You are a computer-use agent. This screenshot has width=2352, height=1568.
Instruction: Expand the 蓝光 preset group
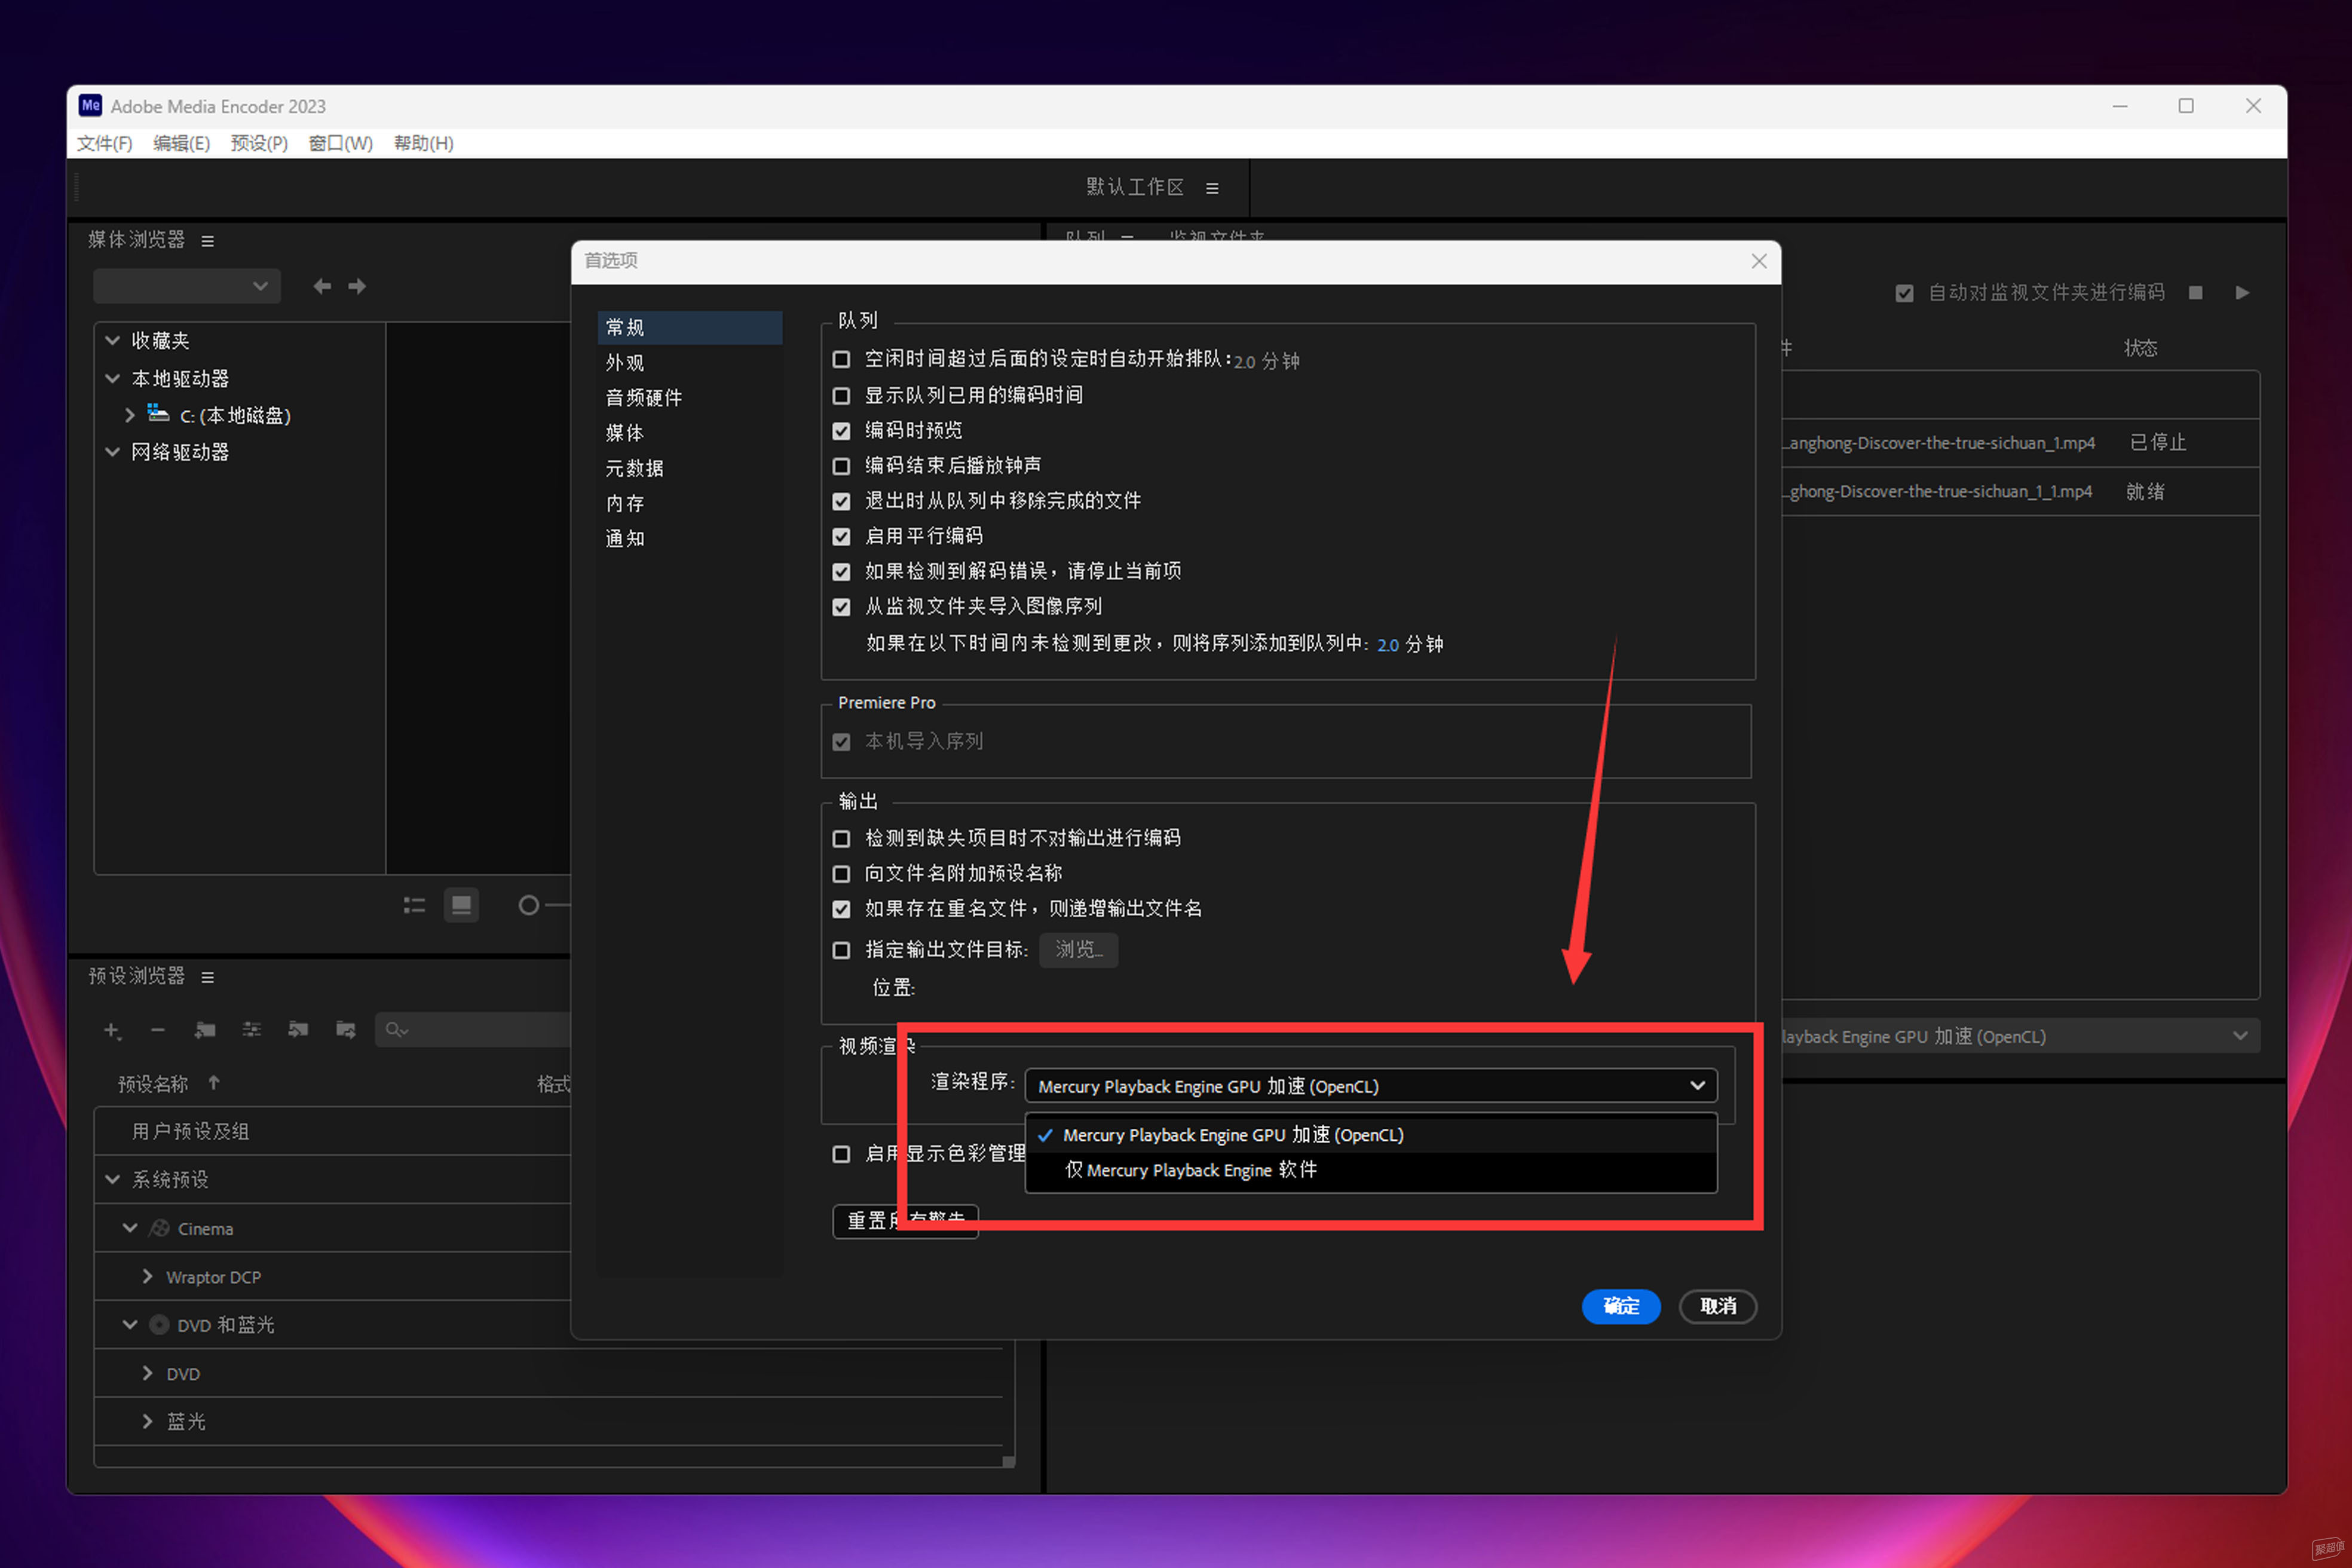point(148,1422)
